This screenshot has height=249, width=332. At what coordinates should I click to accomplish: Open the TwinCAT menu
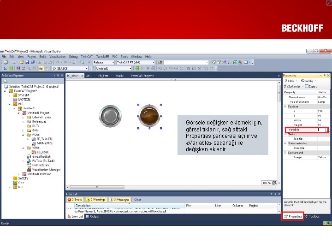coord(87,57)
